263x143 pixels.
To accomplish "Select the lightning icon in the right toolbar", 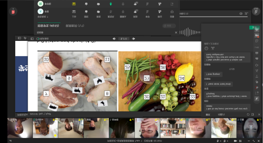I will tap(257, 99).
